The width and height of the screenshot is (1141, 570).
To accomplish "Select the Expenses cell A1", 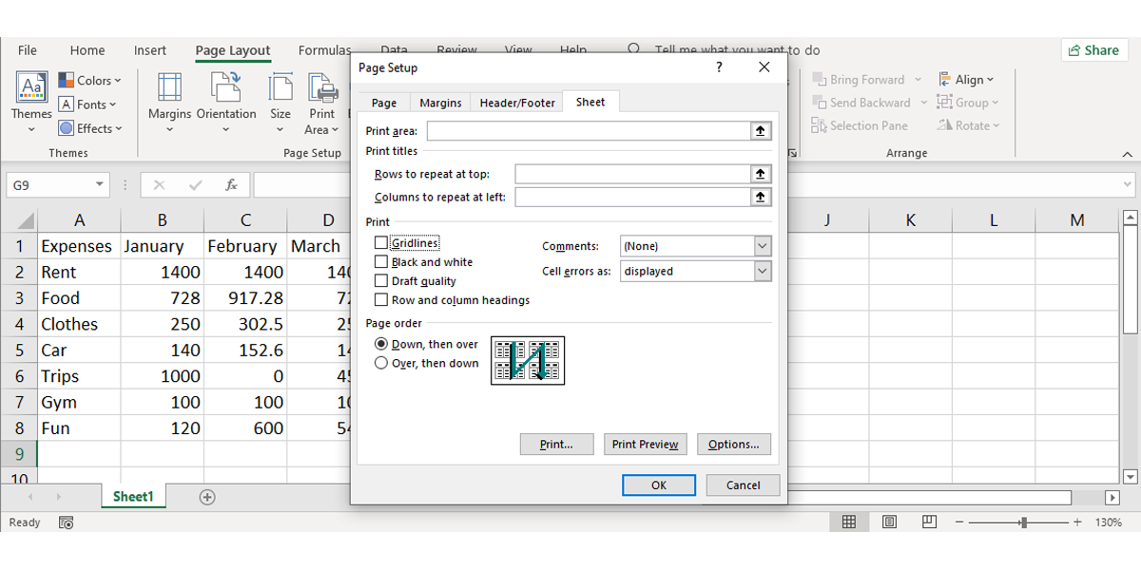I will coord(79,246).
